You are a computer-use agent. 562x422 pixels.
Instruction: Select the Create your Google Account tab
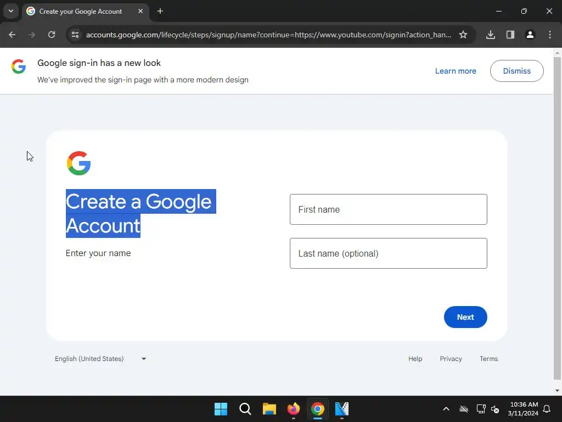click(85, 11)
